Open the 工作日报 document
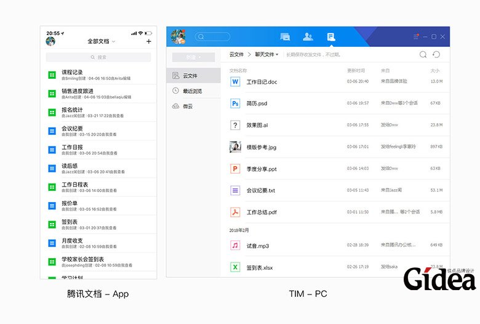The image size is (480, 324). pos(98,150)
